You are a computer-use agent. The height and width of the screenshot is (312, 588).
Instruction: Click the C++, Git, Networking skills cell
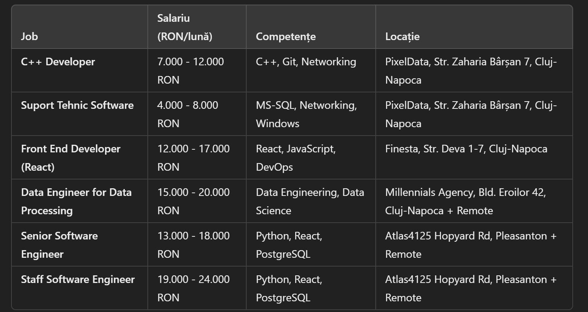(306, 62)
